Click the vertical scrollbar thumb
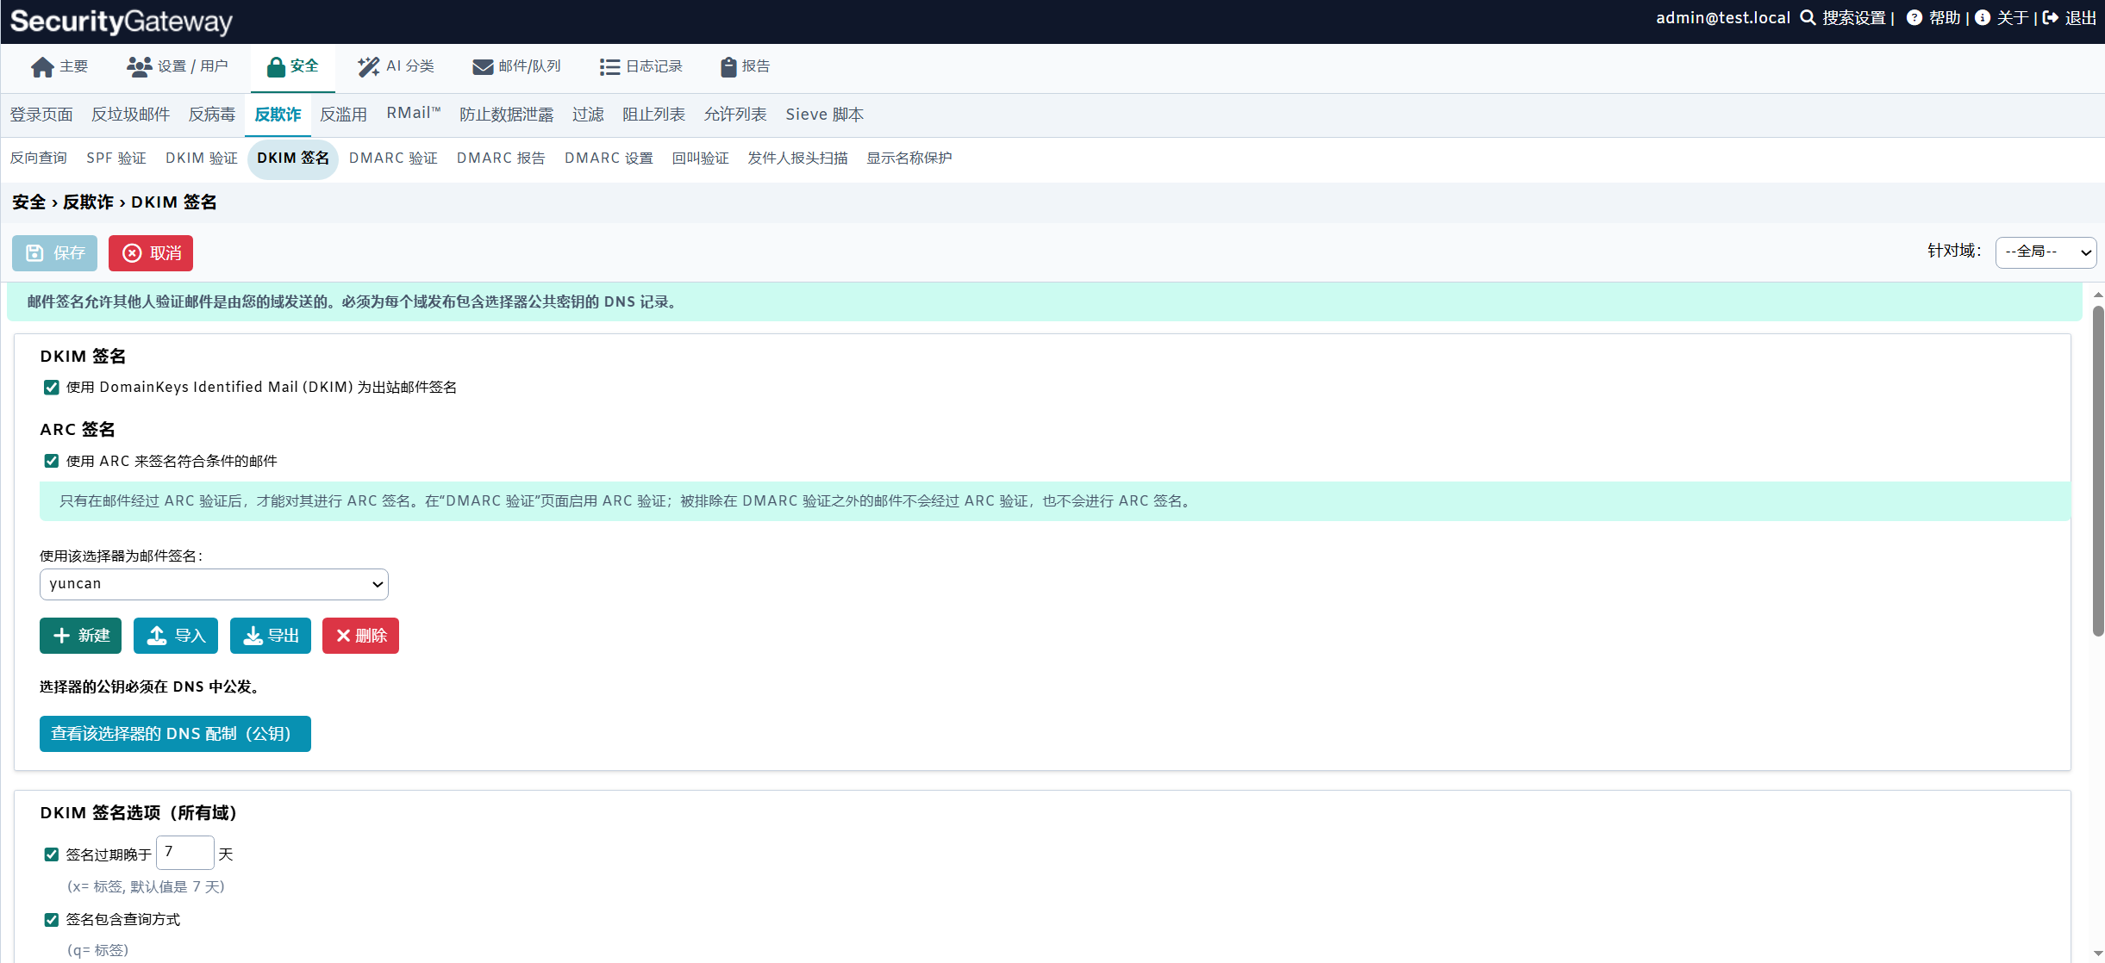 point(2098,471)
